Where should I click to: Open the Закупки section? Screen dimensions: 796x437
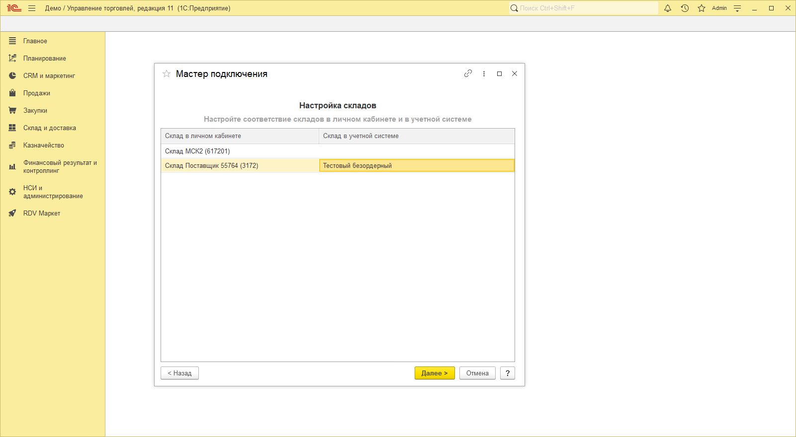pos(35,110)
